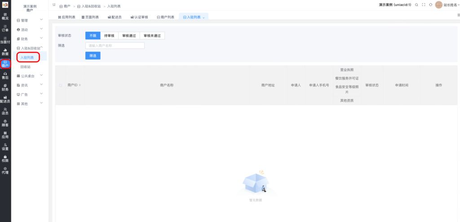Expand the 资讯 submenu
Screen dimensions: 460x222
tap(30, 85)
